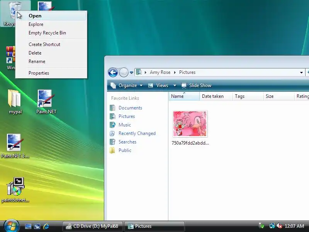This screenshot has width=309, height=232.
Task: Open the Paint.NET desktop shortcut
Action: pos(46,102)
